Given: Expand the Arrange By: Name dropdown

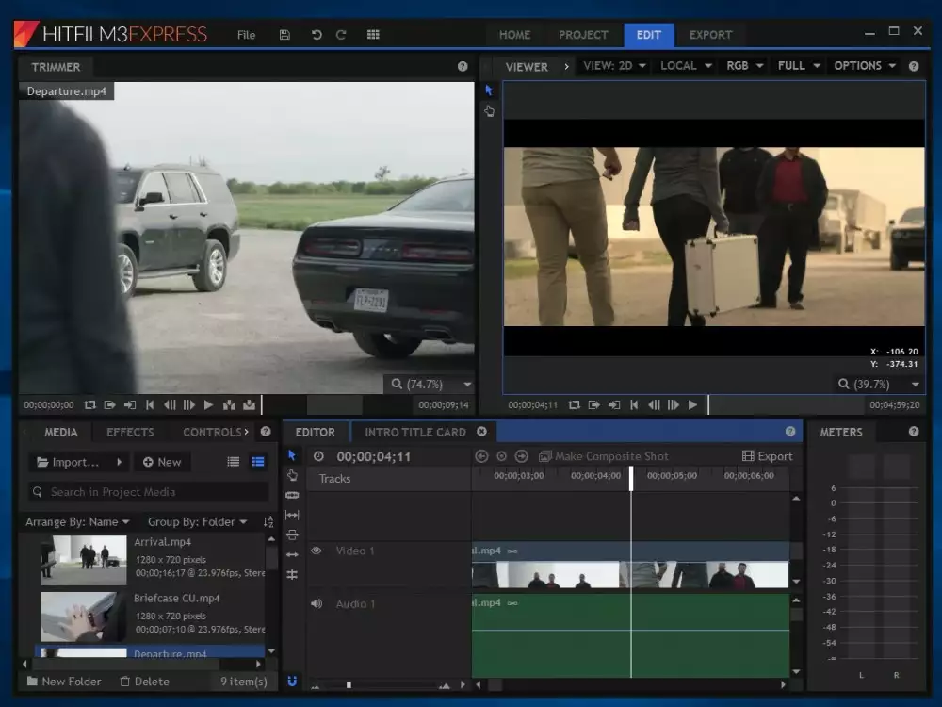Looking at the screenshot, I should 78,521.
